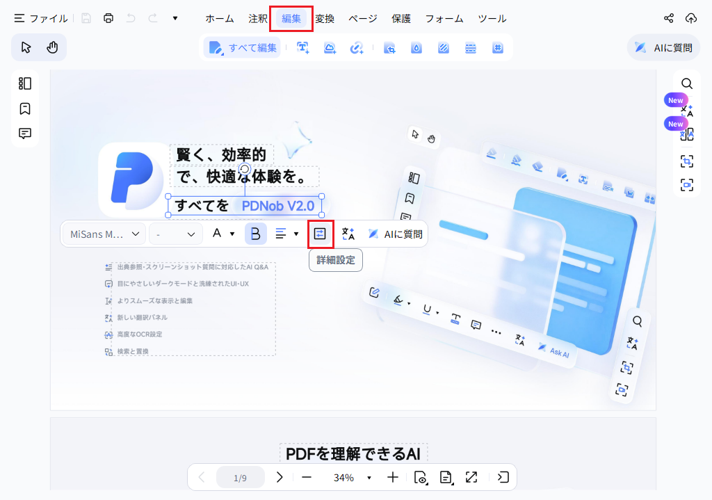
Task: Open 詳細設定 advanced settings icon
Action: tap(320, 234)
